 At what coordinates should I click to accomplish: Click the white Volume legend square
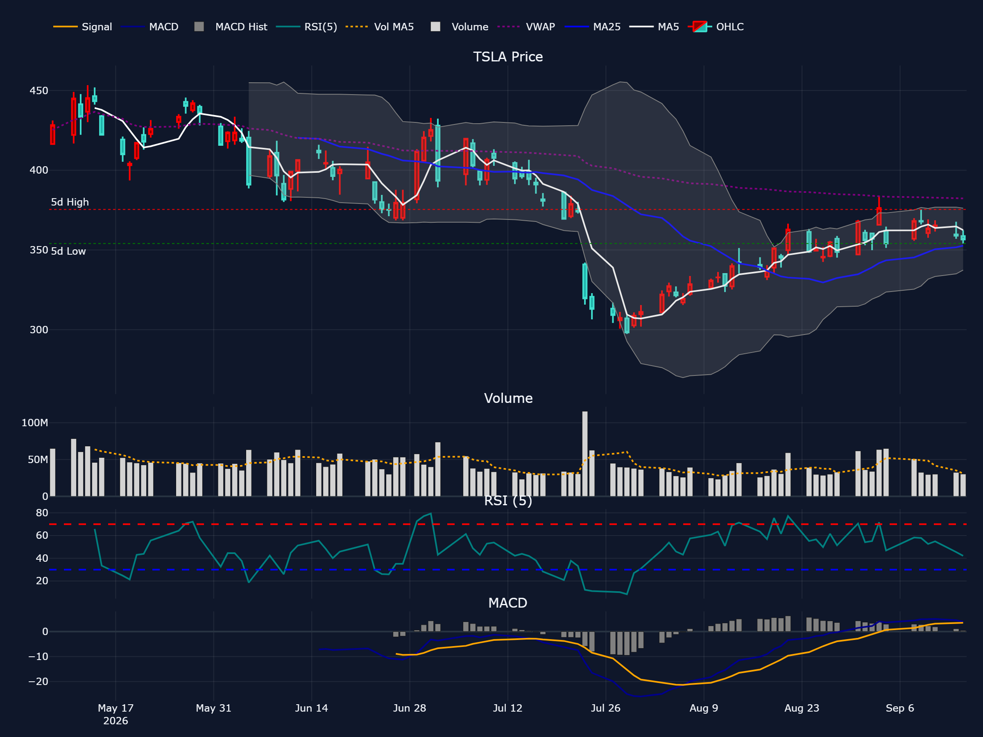(x=435, y=27)
